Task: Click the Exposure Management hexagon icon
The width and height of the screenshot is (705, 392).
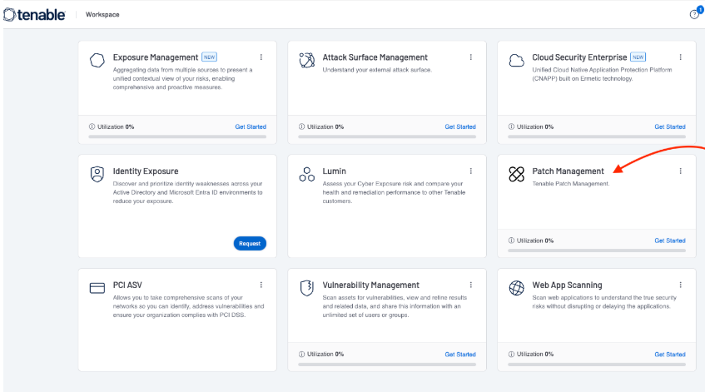Action: 97,61
